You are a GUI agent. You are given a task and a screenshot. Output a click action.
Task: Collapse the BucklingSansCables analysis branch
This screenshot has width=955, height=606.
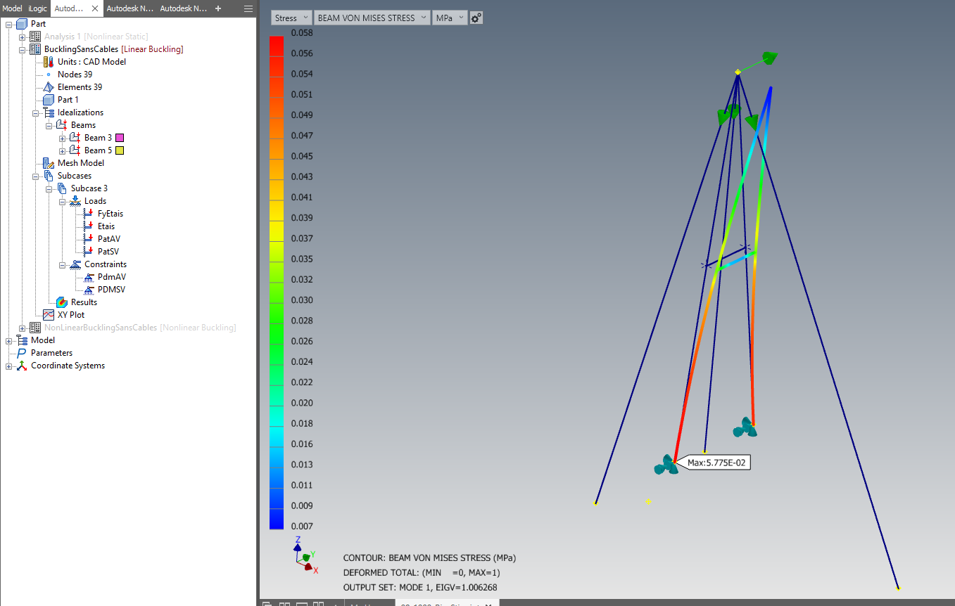coord(23,49)
